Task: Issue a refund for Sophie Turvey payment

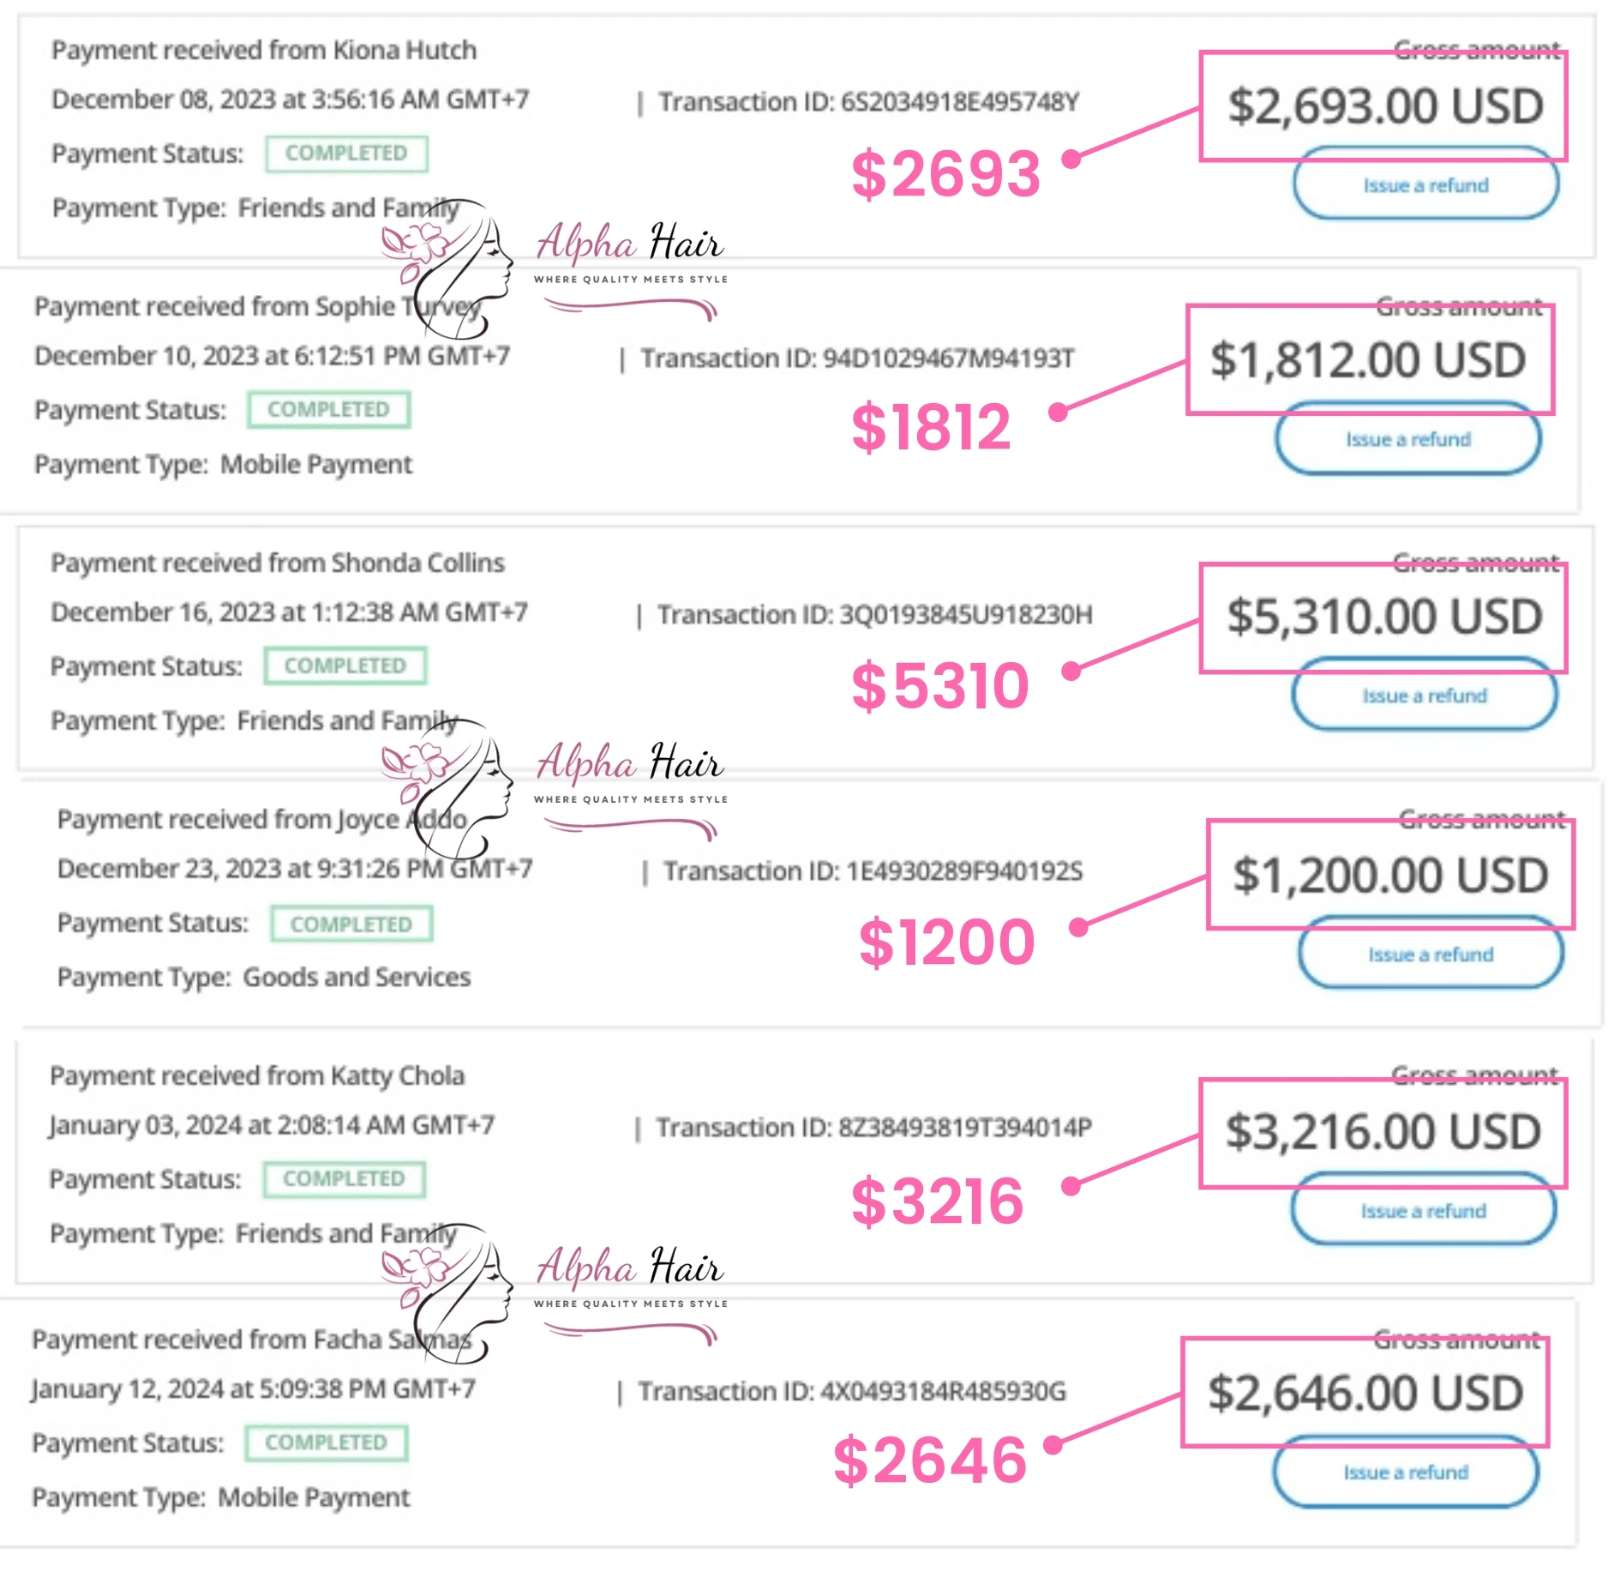Action: click(x=1407, y=439)
